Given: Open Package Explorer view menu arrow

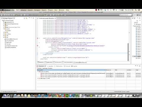Looking at the screenshot, I should pyautogui.click(x=29, y=18).
